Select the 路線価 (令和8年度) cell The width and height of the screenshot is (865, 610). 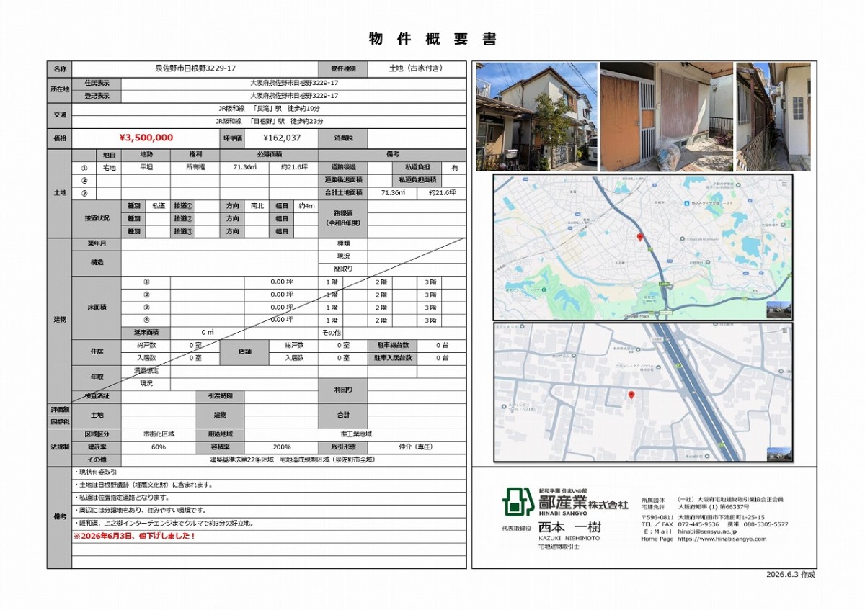(x=343, y=219)
